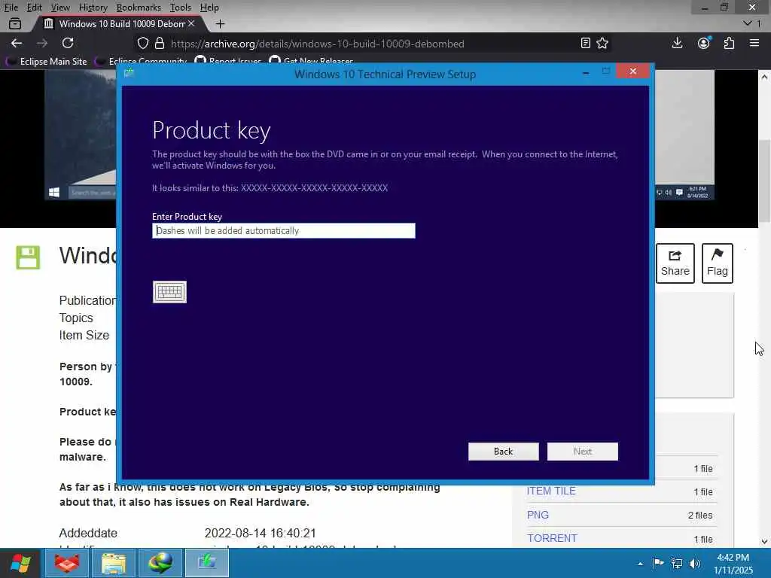Open the Tools menu in Firefox
Image resolution: width=771 pixels, height=578 pixels.
coord(180,8)
